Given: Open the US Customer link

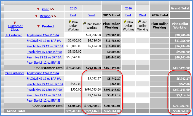Looking at the screenshot, I should click(x=13, y=35).
